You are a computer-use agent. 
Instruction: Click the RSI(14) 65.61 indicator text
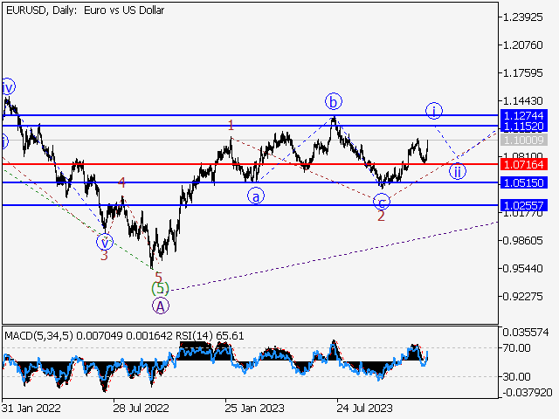tap(210, 335)
